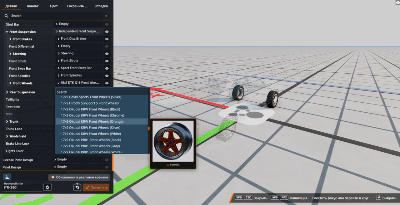The height and width of the screenshot is (205, 400).
Task: Hide the Sport Front Sway Bar
Action: pyautogui.click(x=107, y=68)
